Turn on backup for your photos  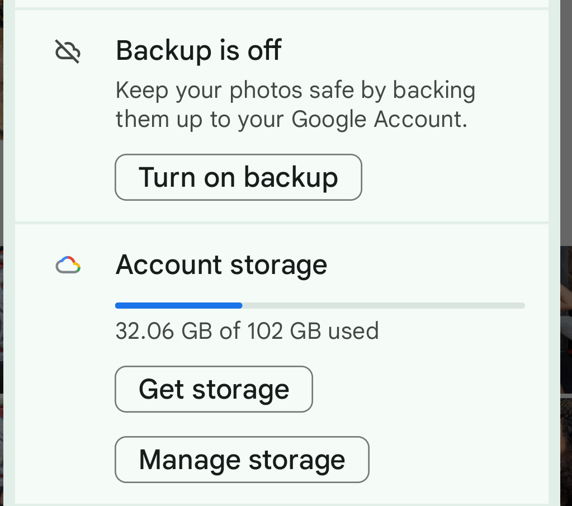[238, 177]
